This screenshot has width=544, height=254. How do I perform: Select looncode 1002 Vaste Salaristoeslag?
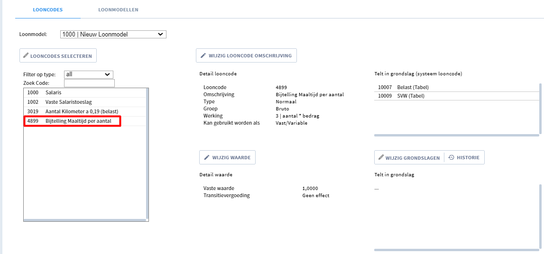click(x=85, y=102)
